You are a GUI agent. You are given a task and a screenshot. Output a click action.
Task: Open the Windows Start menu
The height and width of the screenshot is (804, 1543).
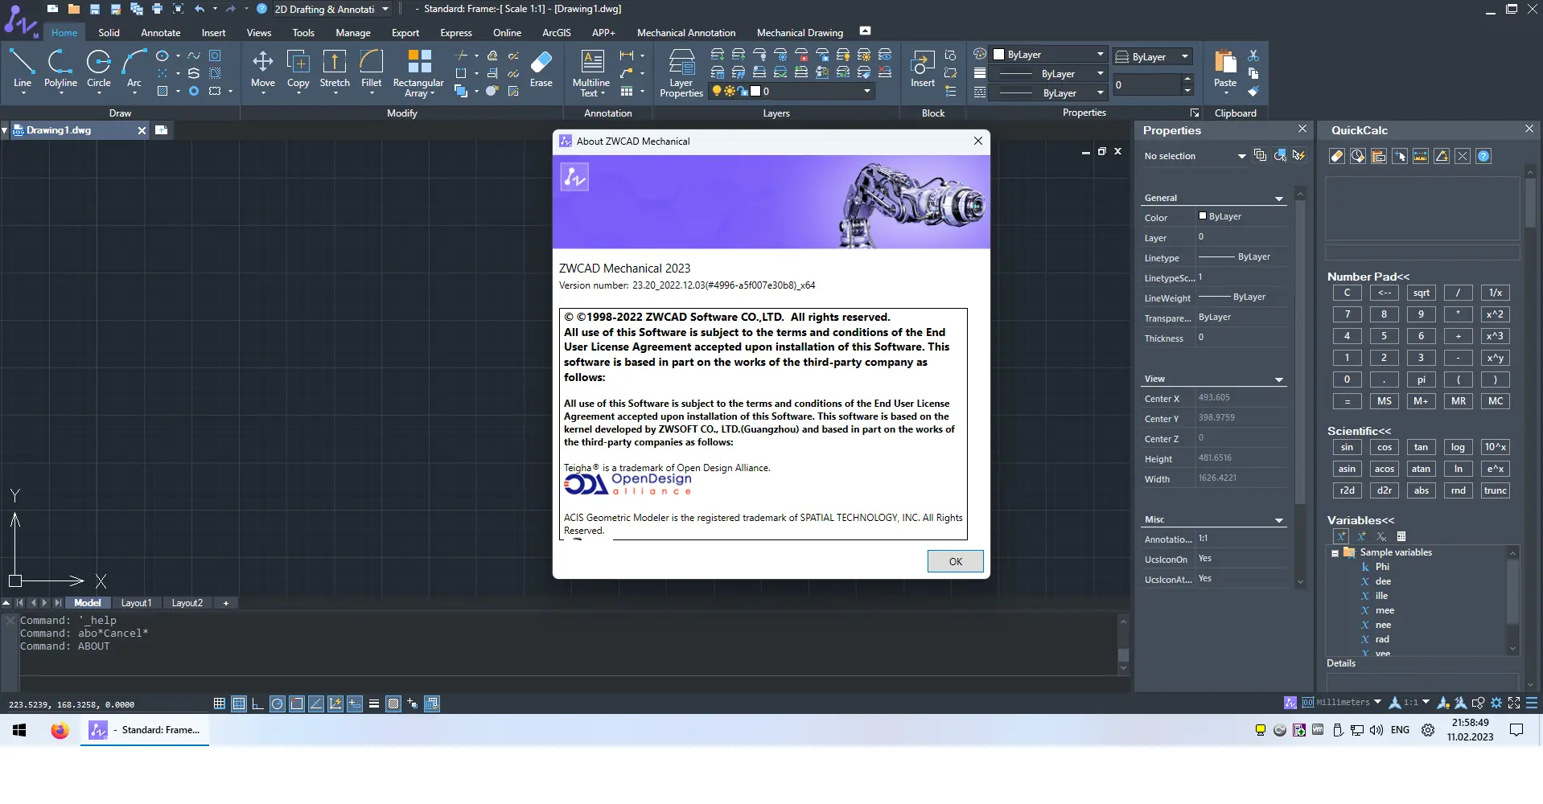pos(19,730)
